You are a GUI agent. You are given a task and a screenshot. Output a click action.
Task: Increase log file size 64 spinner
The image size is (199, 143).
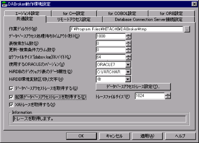point(128,56)
